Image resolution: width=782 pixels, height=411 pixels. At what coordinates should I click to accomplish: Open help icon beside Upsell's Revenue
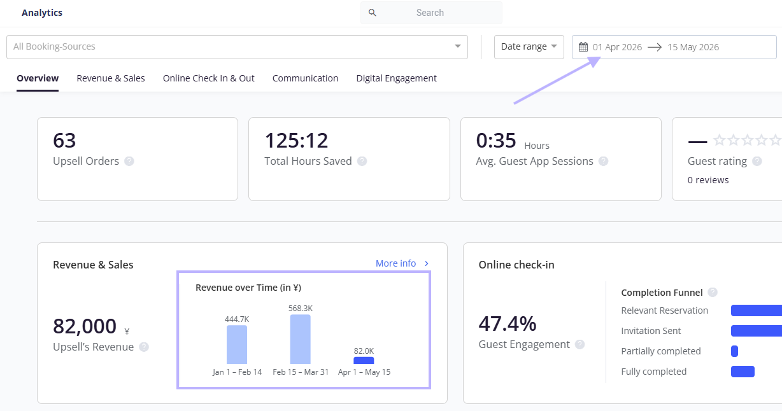click(x=144, y=347)
